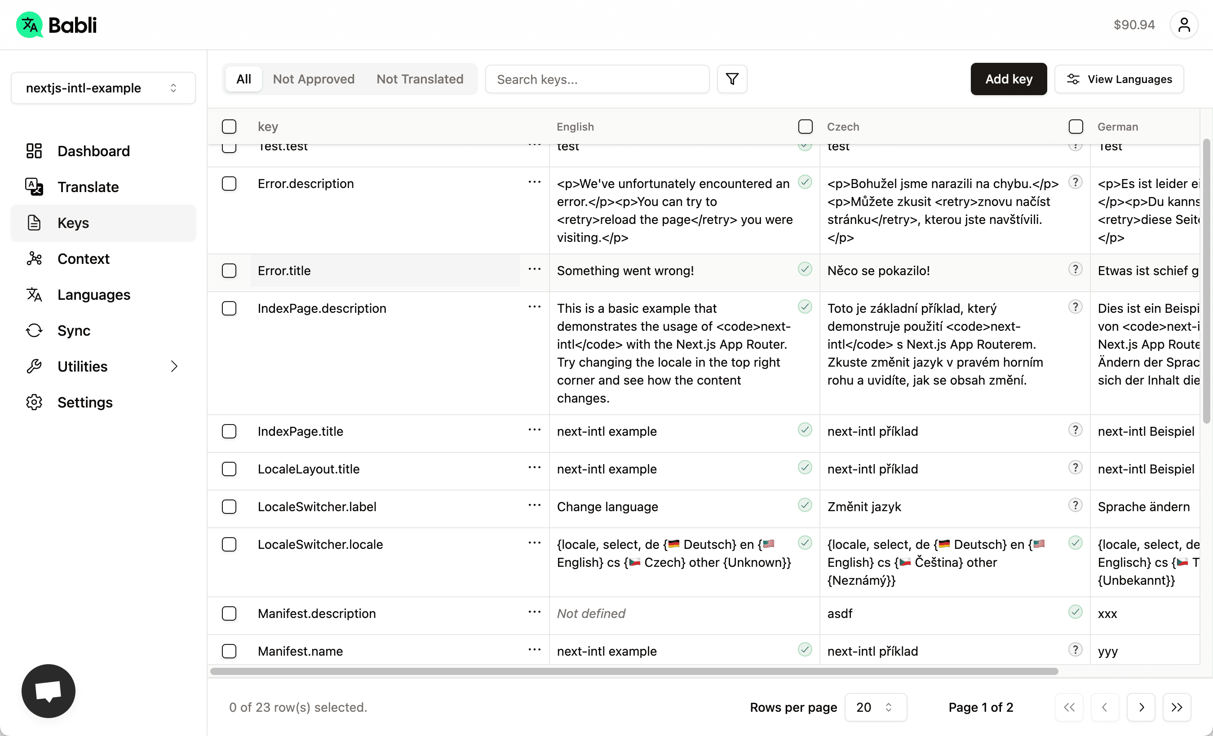Open the nextjs-intl-example project selector
Screen dimensions: 1213x736
[102, 88]
